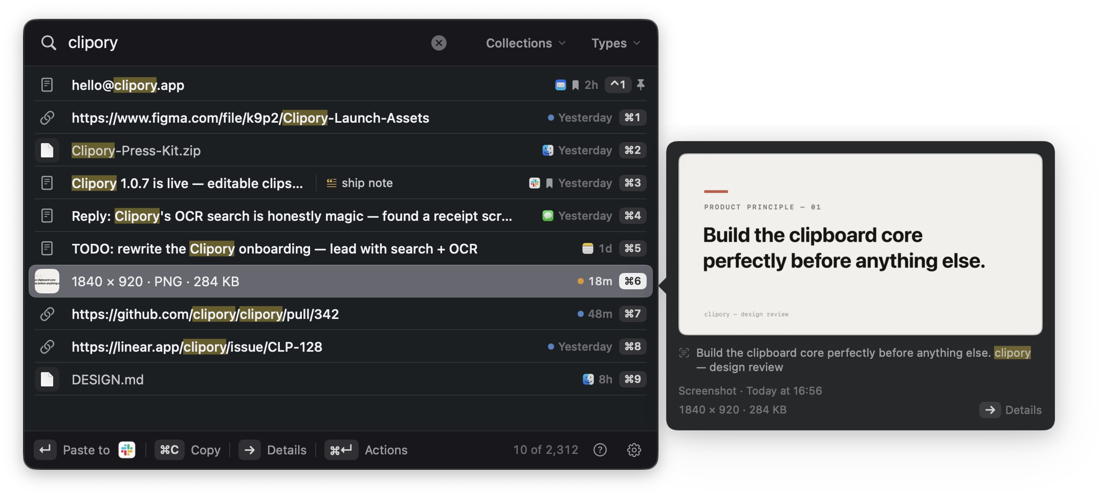Screen dimensions: 1100x504
Task: Click the bookmark icon on the hello@clipory.app row
Action: click(x=576, y=85)
